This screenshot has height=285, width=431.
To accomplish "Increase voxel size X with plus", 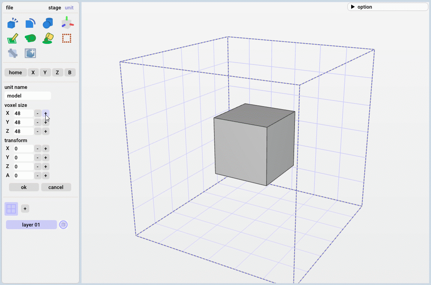I will click(46, 113).
